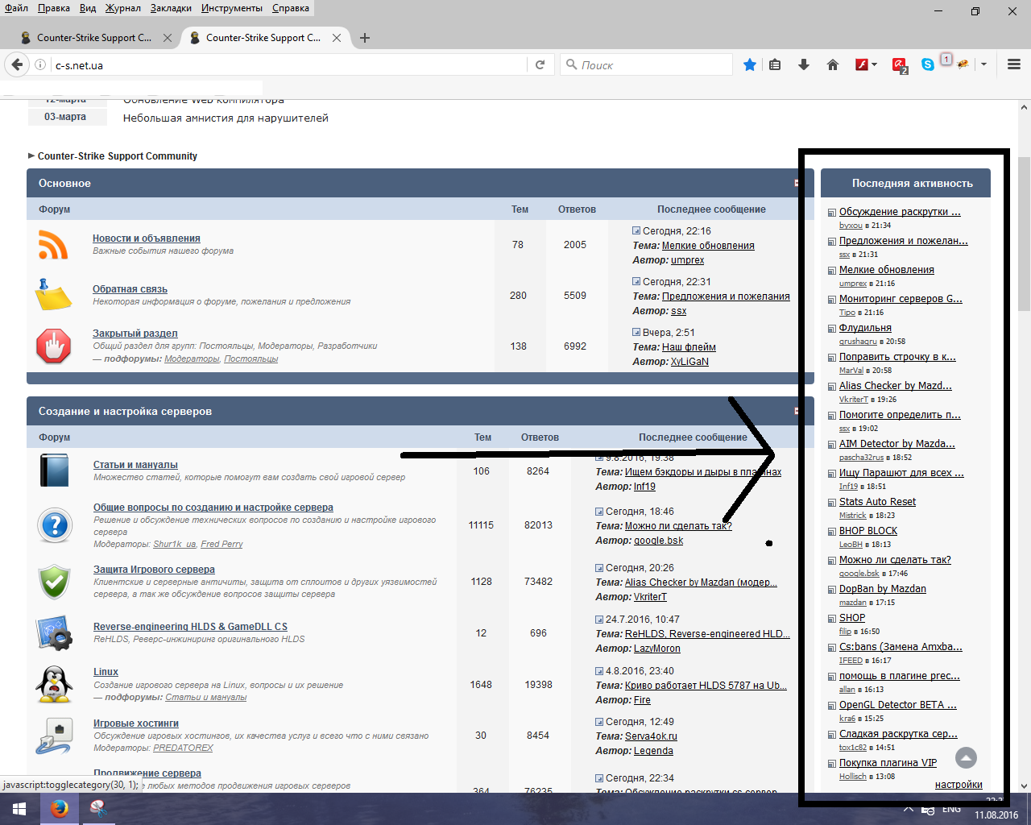1031x825 pixels.
Task: Open the Downloads arrow icon
Action: (x=804, y=65)
